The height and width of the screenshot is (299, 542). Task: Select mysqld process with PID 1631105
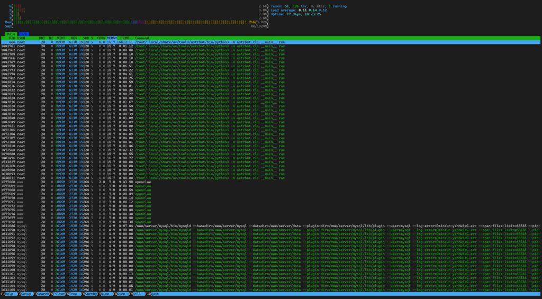click(271, 289)
